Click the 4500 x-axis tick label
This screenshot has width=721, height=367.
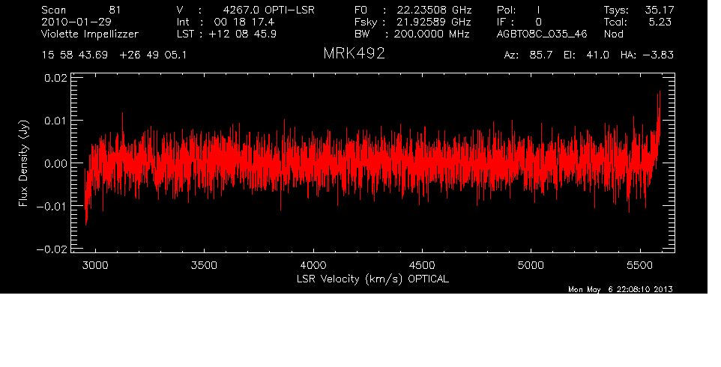422,265
